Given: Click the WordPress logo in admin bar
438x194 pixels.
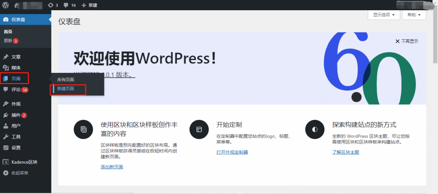Looking at the screenshot, I should (5, 5).
